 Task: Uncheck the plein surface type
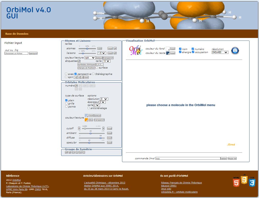[66, 100]
